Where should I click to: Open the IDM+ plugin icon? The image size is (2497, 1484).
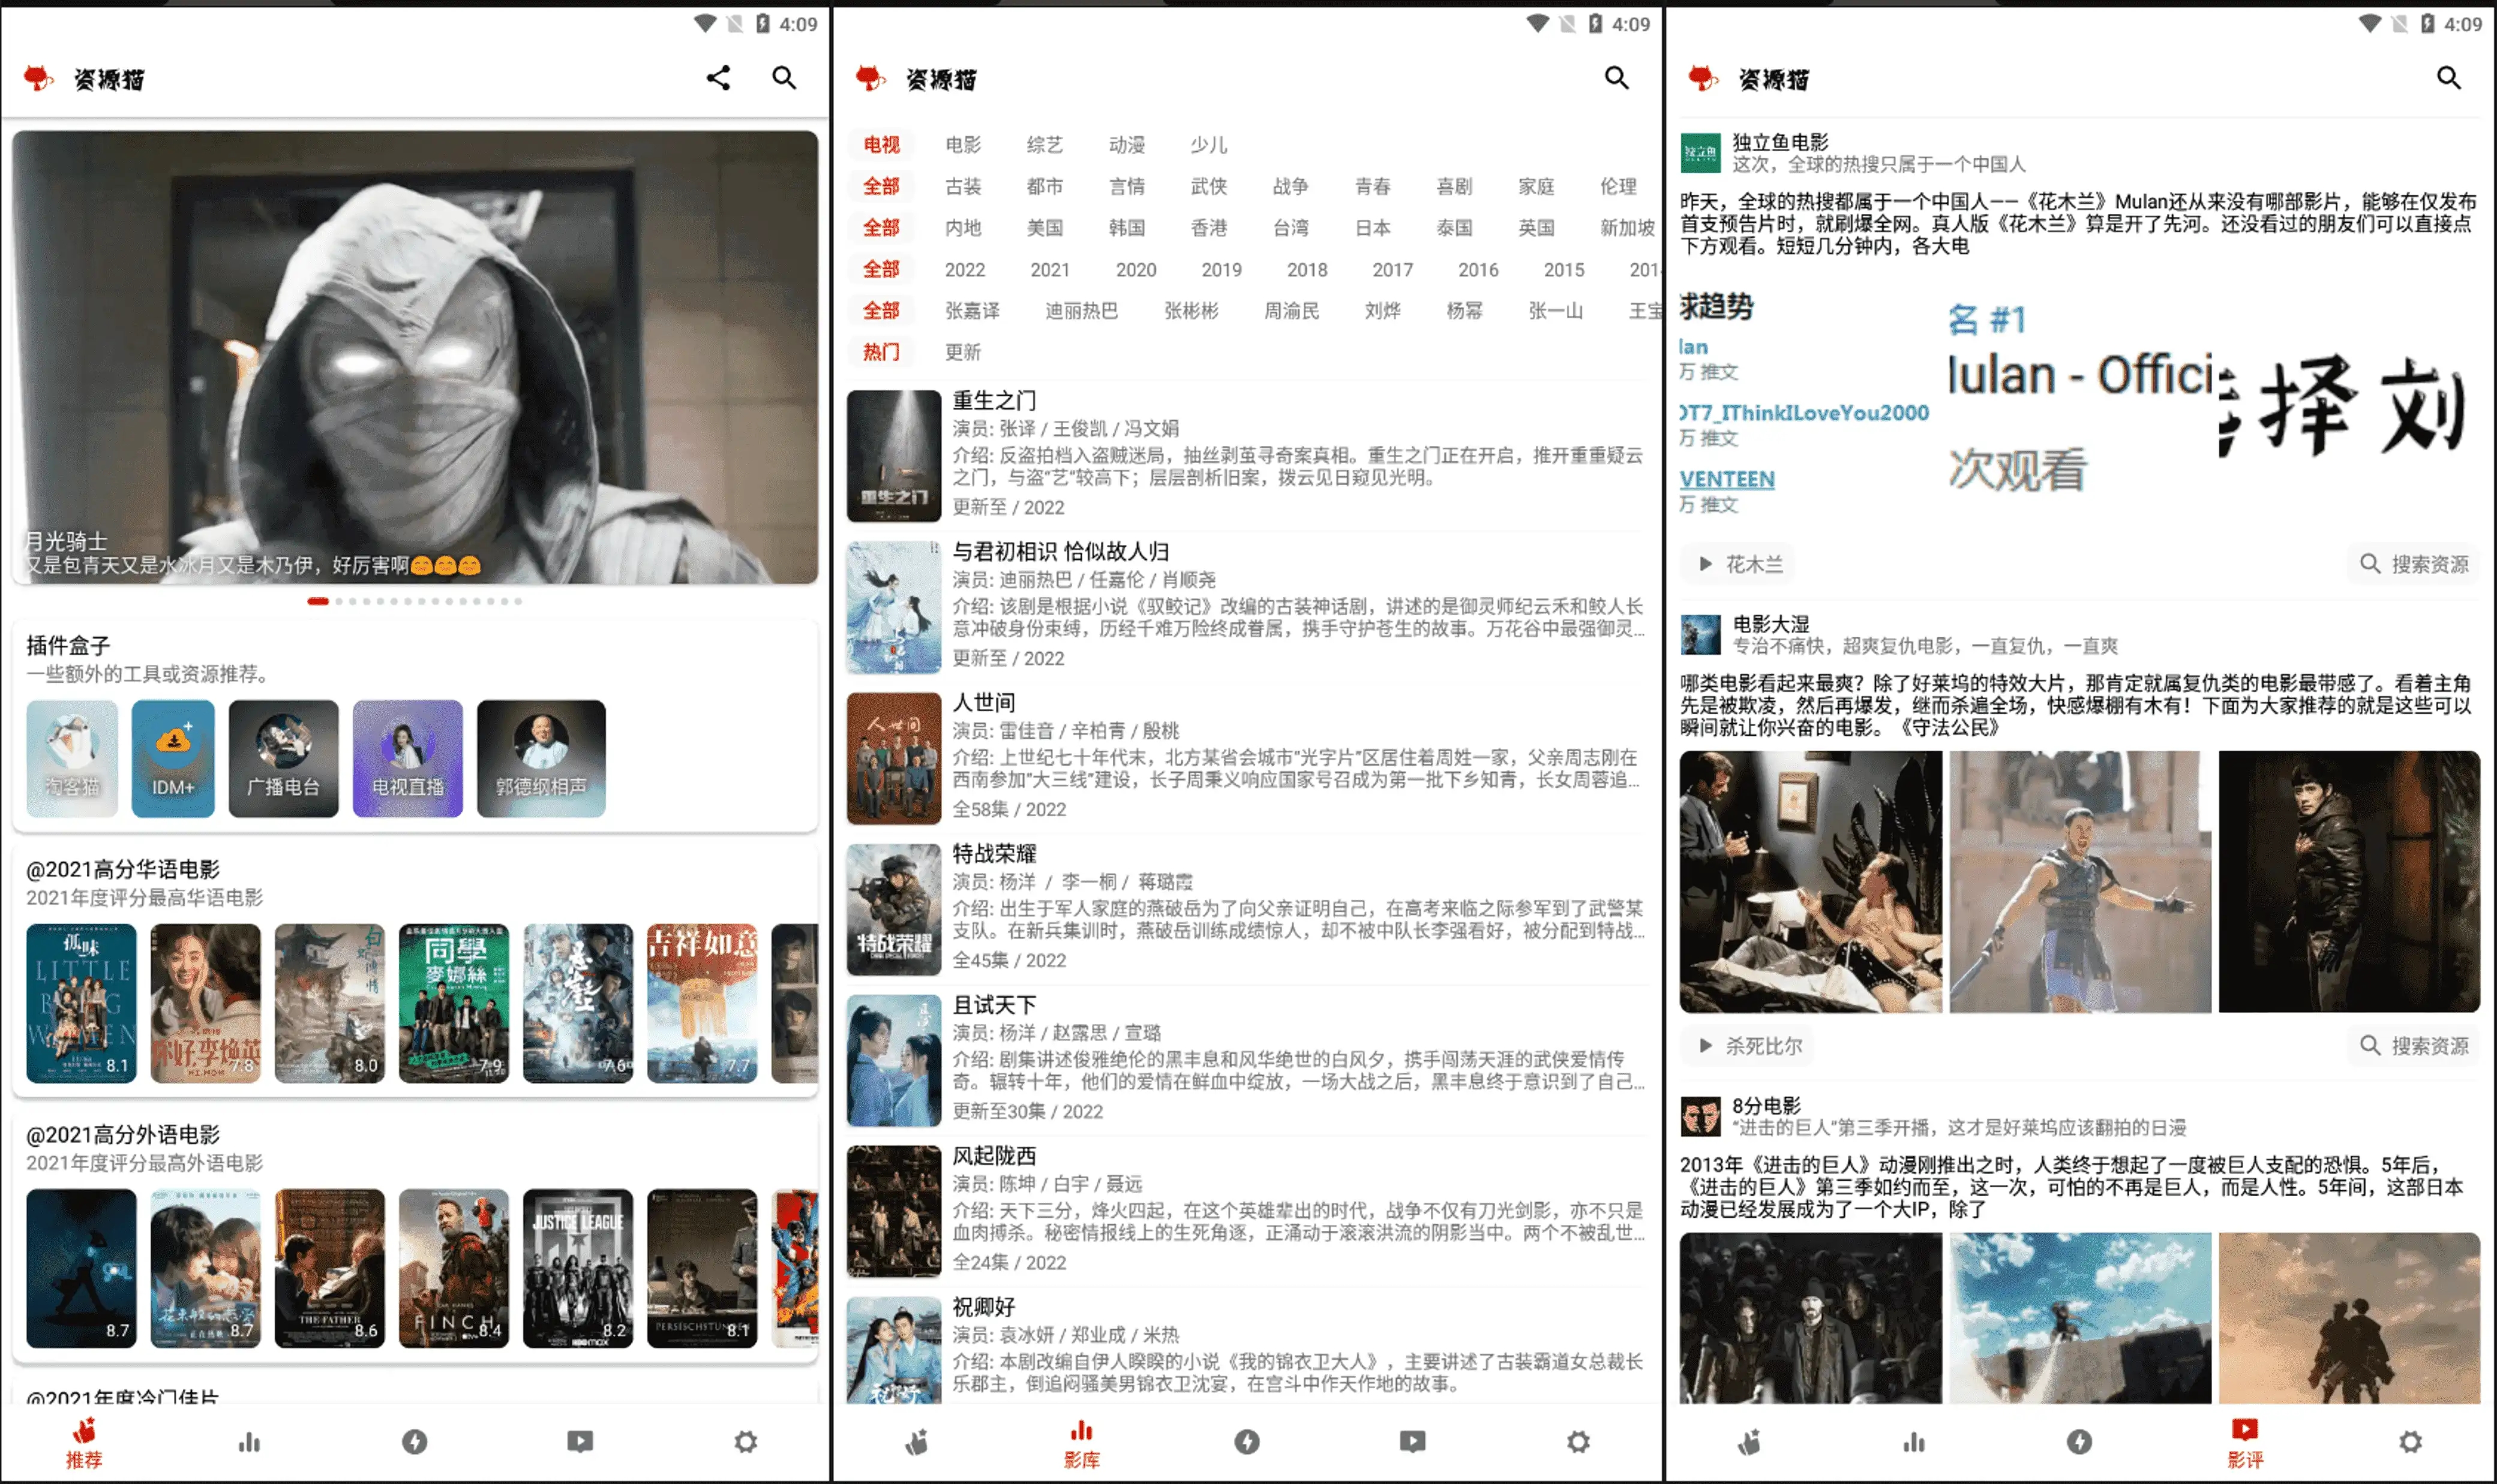[x=173, y=758]
